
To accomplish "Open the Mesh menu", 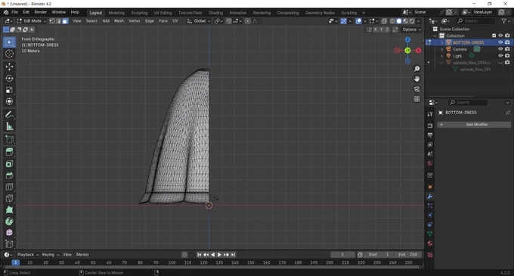I will coord(119,21).
